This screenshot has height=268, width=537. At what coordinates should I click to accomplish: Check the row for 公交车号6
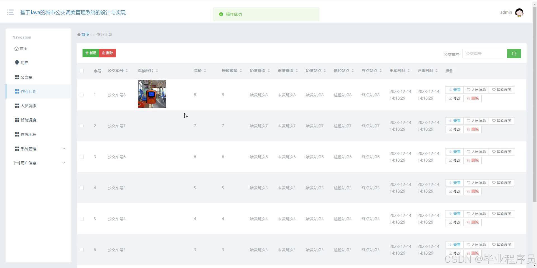point(82,157)
